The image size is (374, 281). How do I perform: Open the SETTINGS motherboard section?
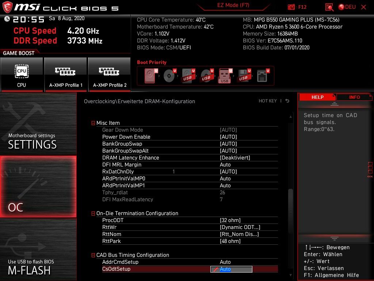coord(38,124)
